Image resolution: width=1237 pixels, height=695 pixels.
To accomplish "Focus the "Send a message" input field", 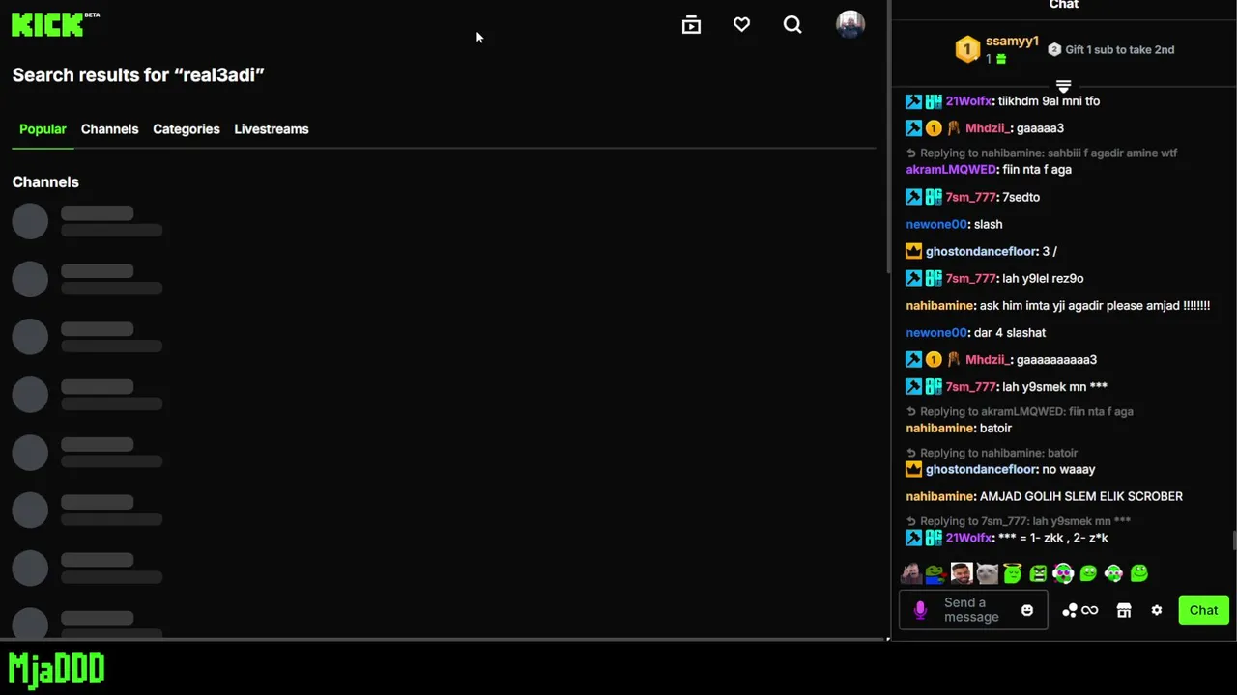I will (971, 610).
